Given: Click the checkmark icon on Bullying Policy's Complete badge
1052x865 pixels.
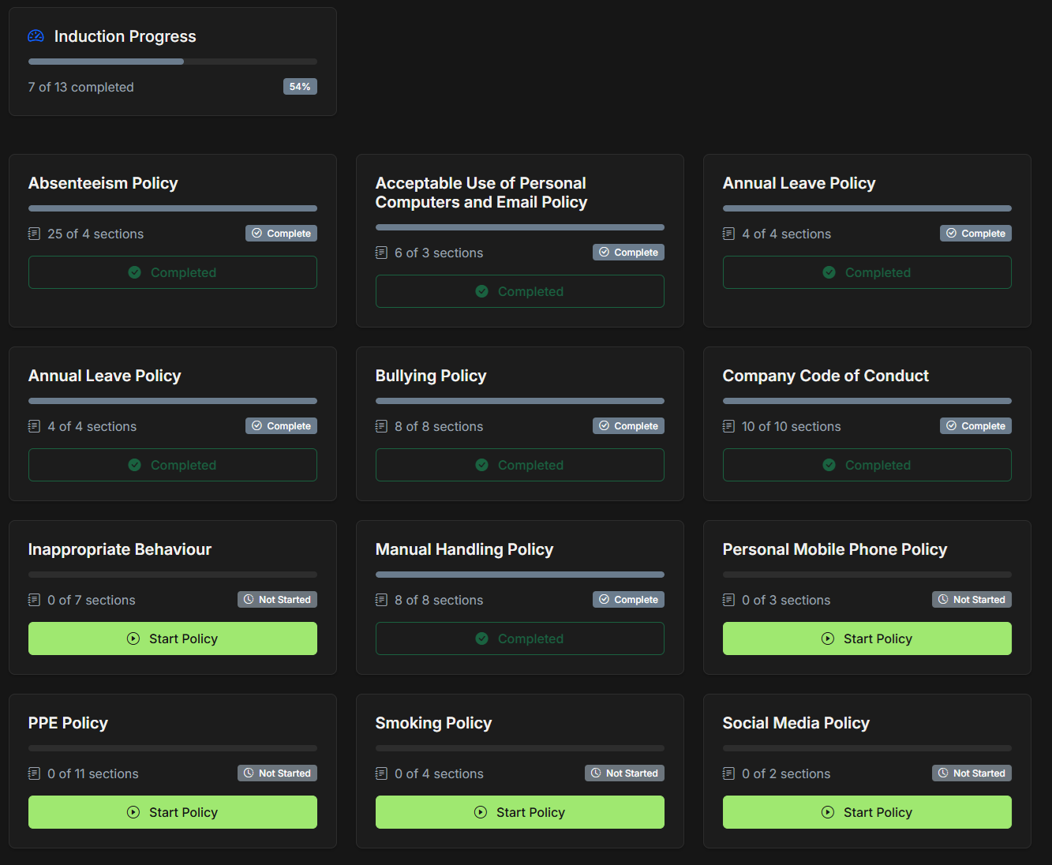Looking at the screenshot, I should pos(604,425).
